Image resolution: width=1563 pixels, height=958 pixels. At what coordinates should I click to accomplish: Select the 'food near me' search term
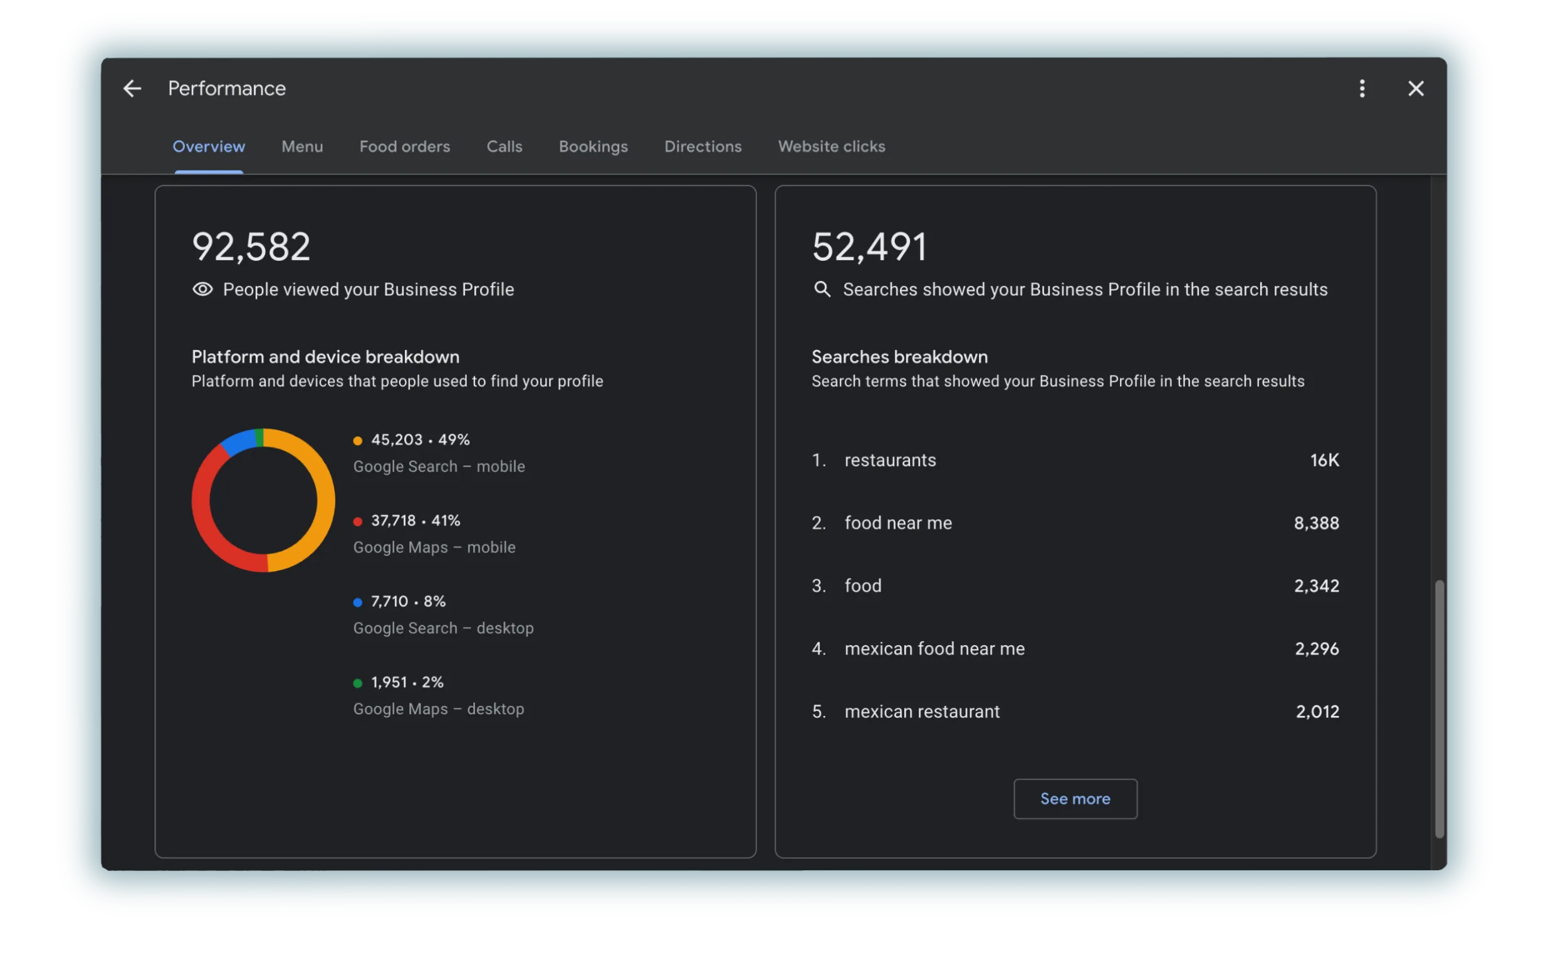1075,523
